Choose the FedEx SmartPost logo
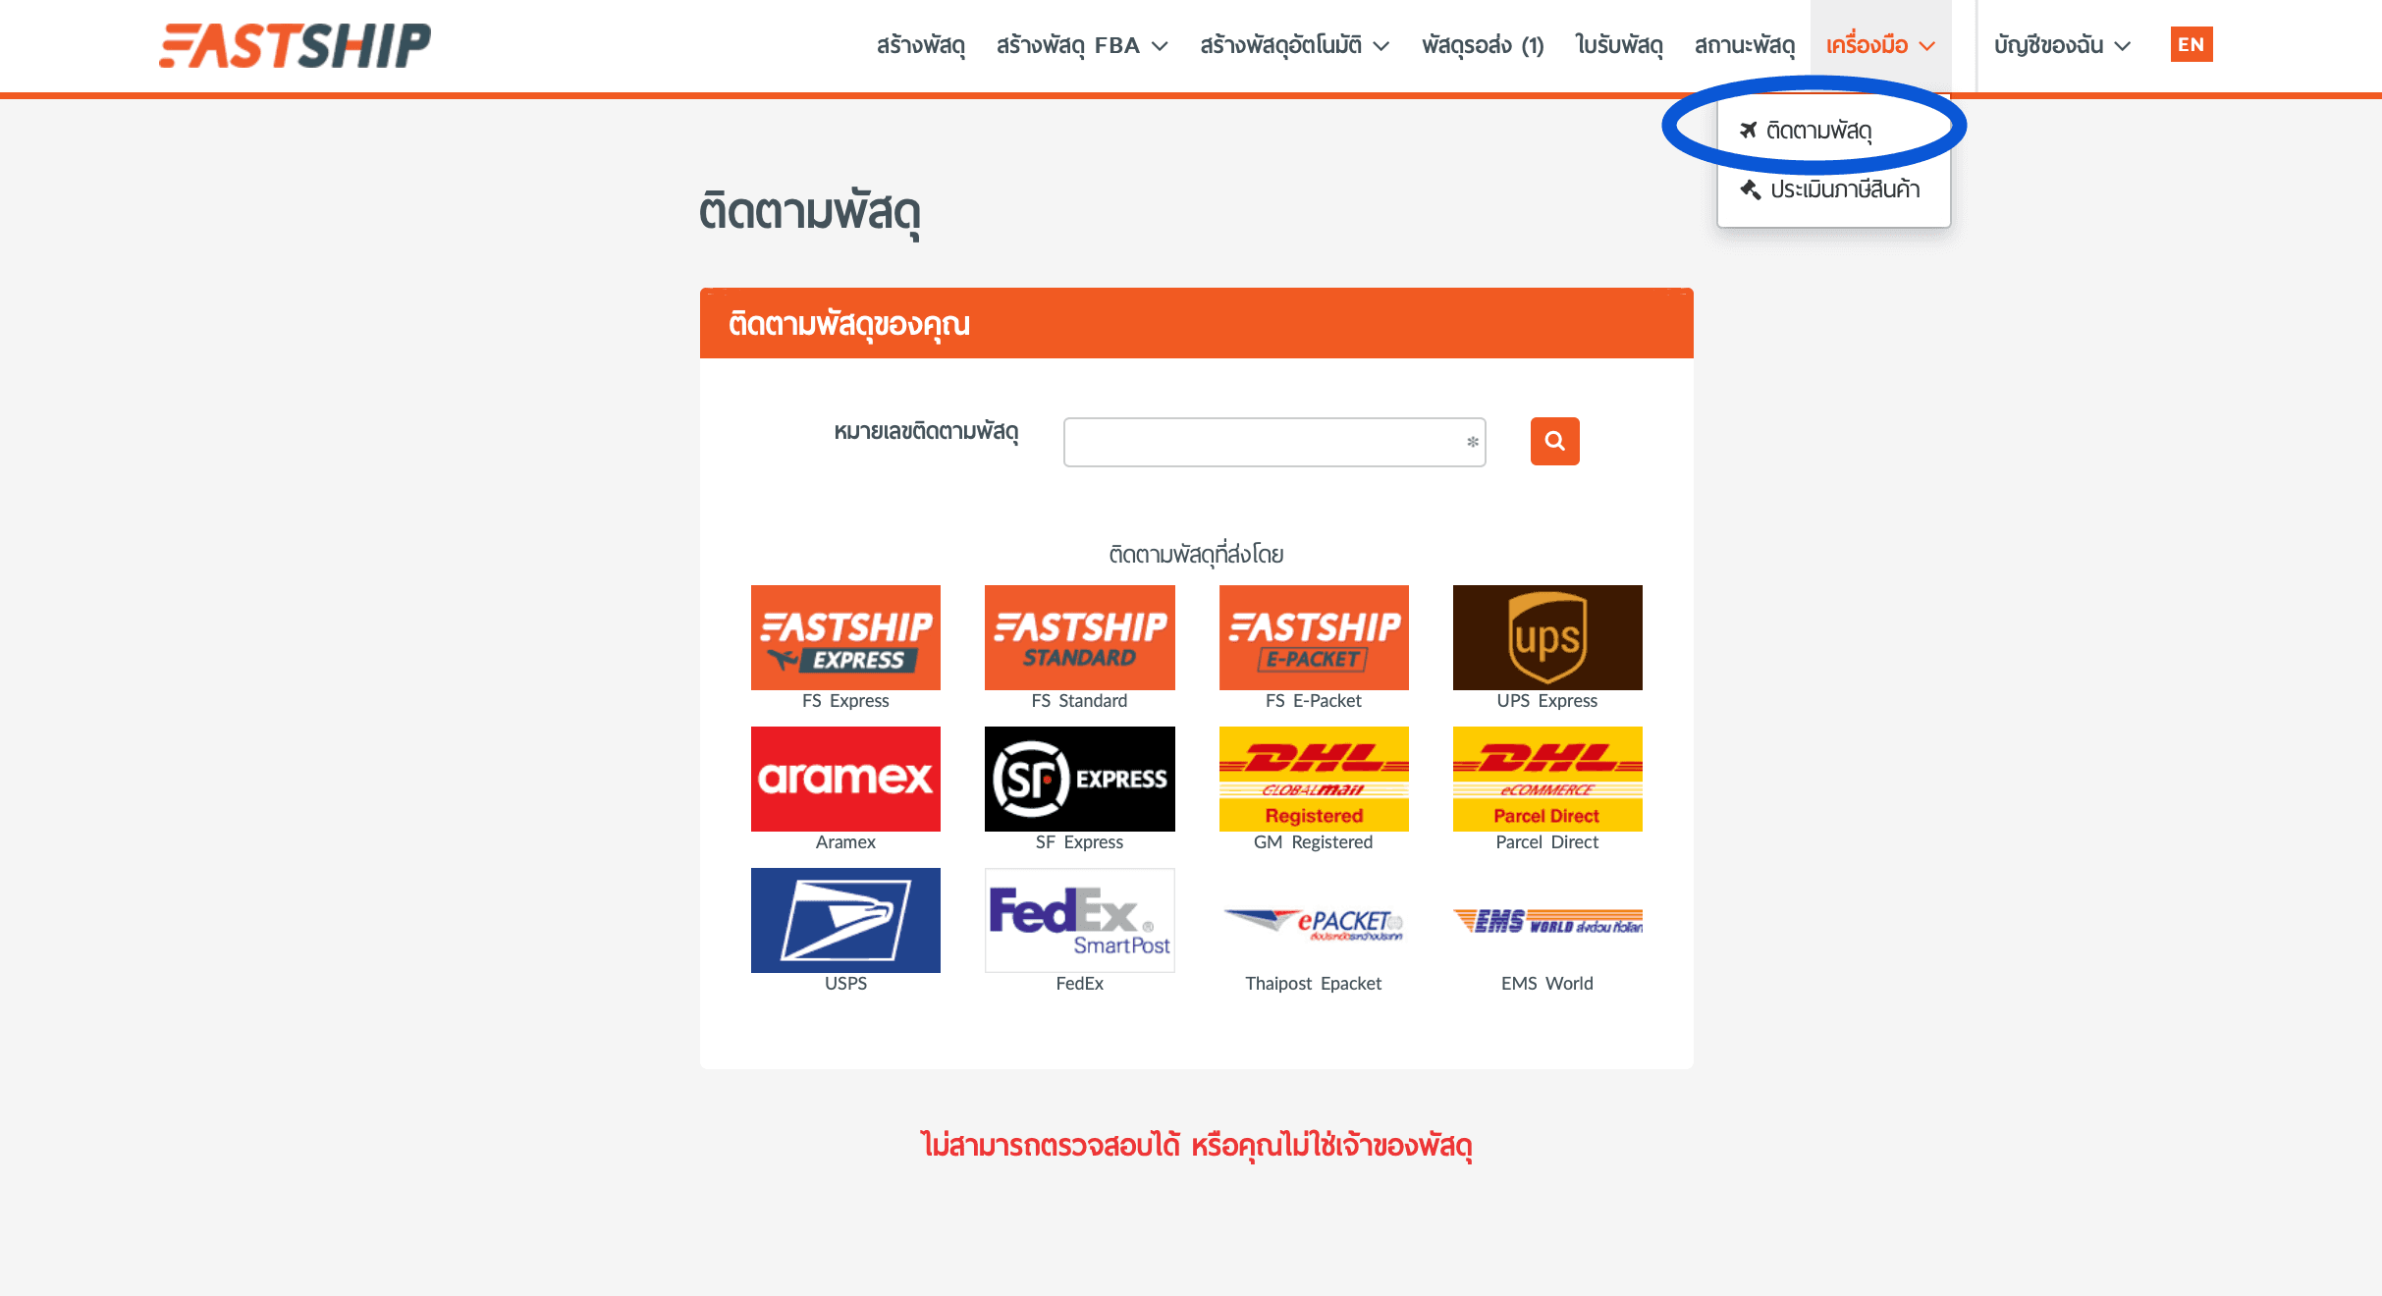The height and width of the screenshot is (1296, 2382). pos(1079,920)
